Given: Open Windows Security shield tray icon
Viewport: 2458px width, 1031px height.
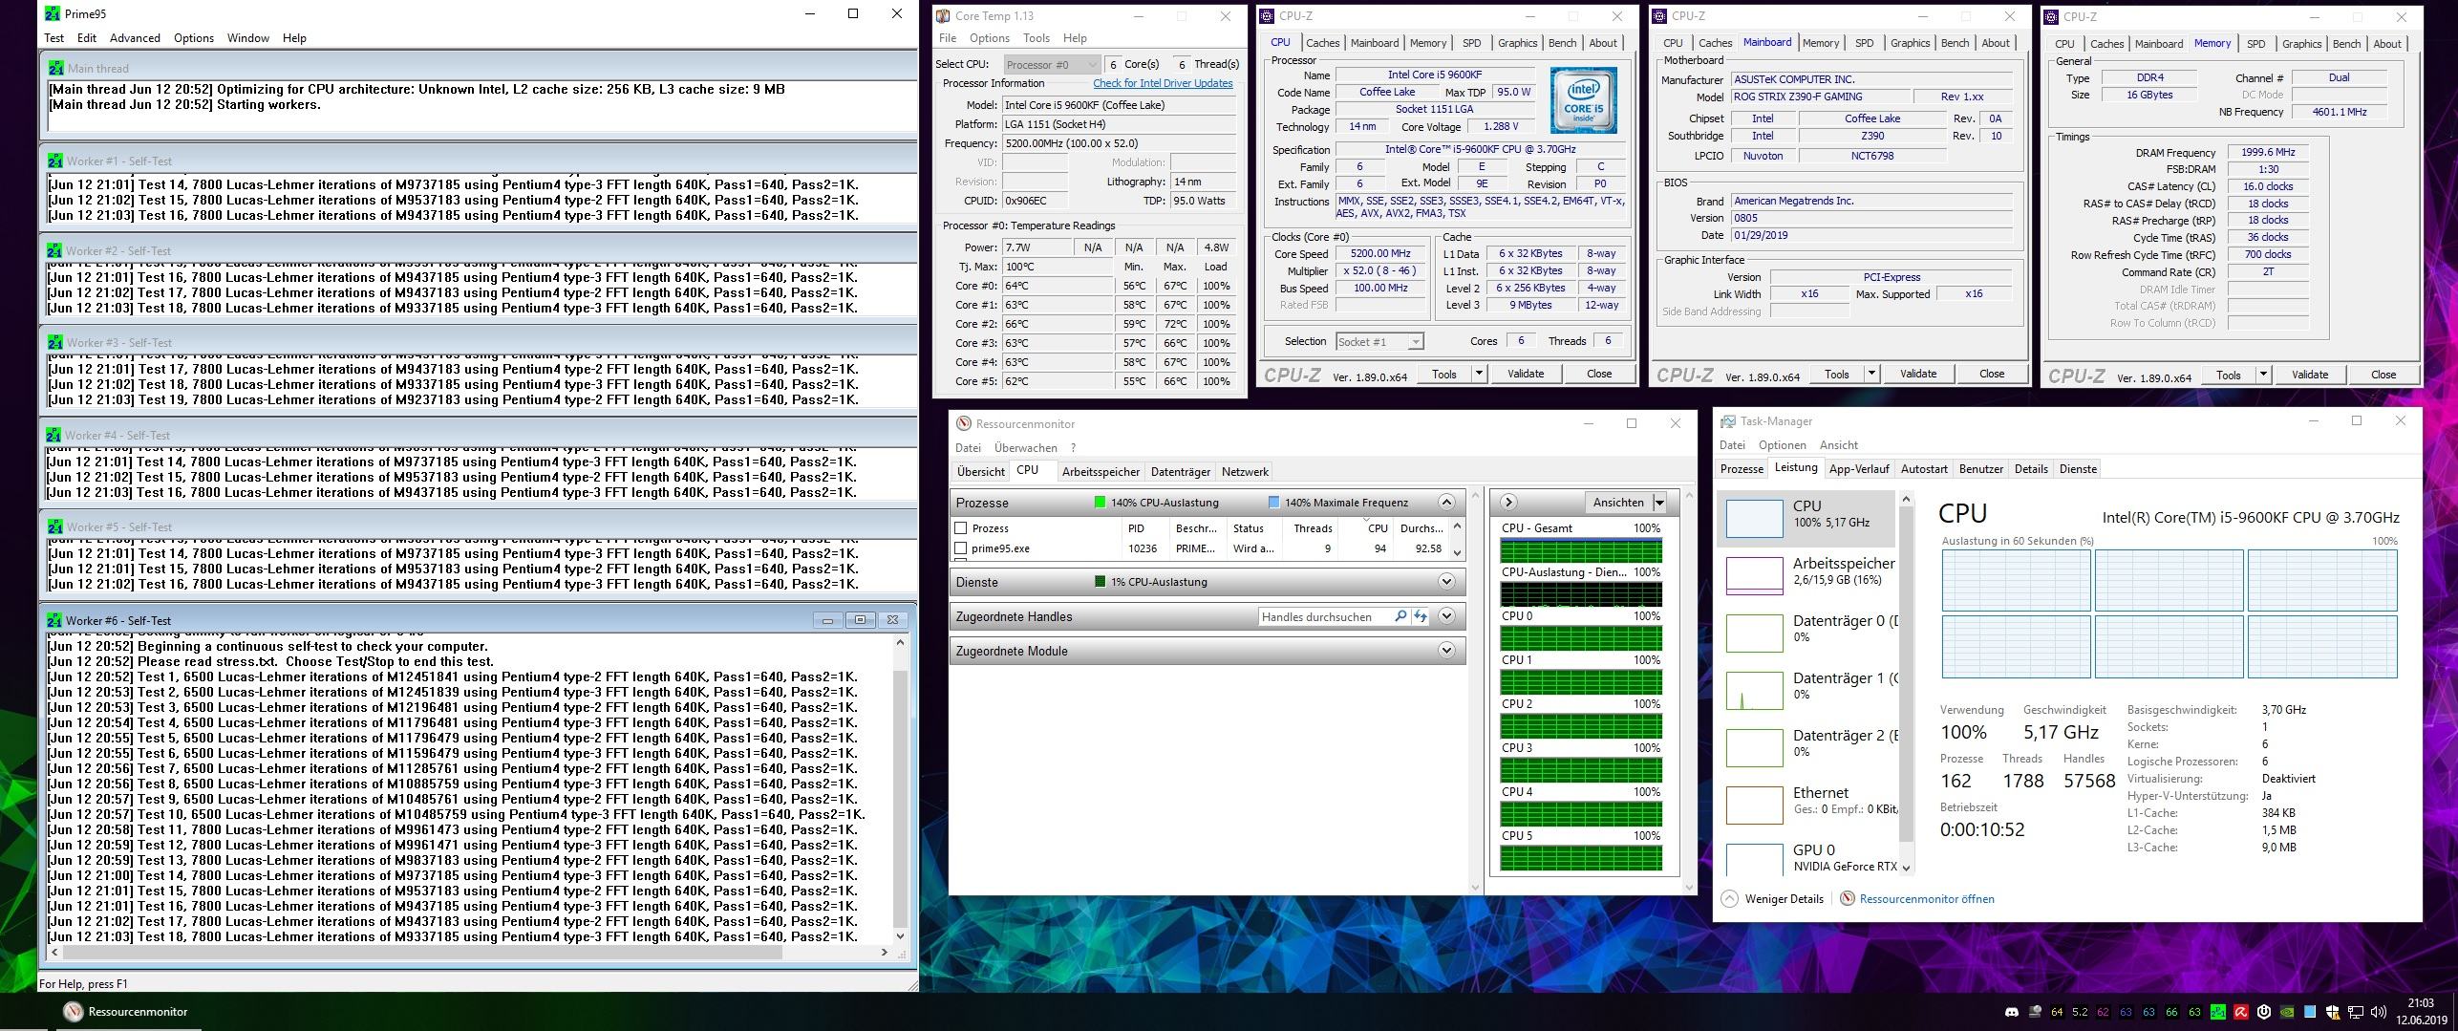Looking at the screenshot, I should 2333,1012.
